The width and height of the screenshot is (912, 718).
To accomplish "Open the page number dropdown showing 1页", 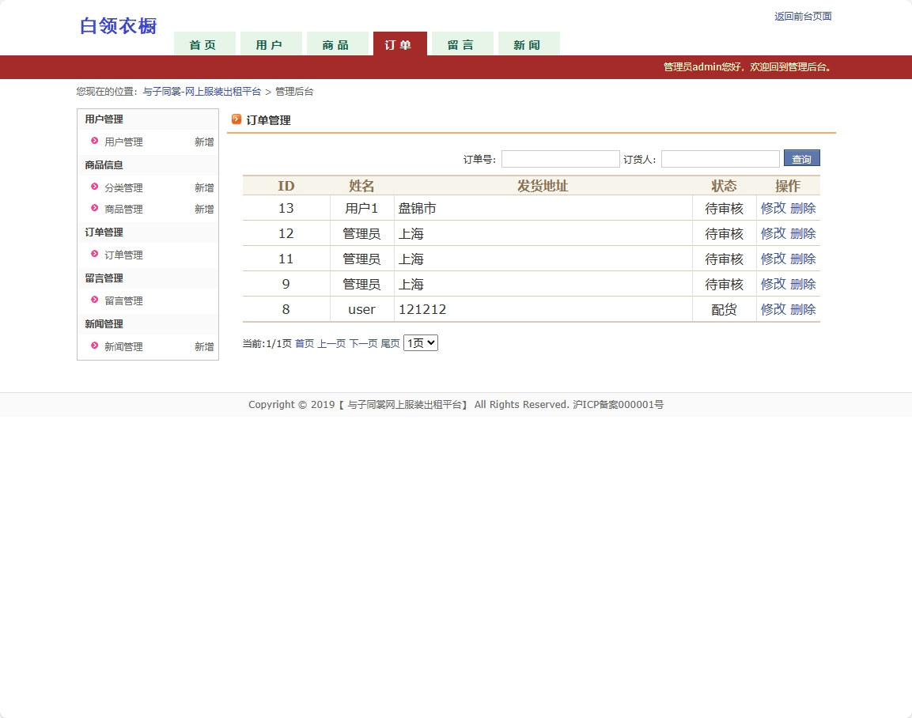I will coord(420,342).
